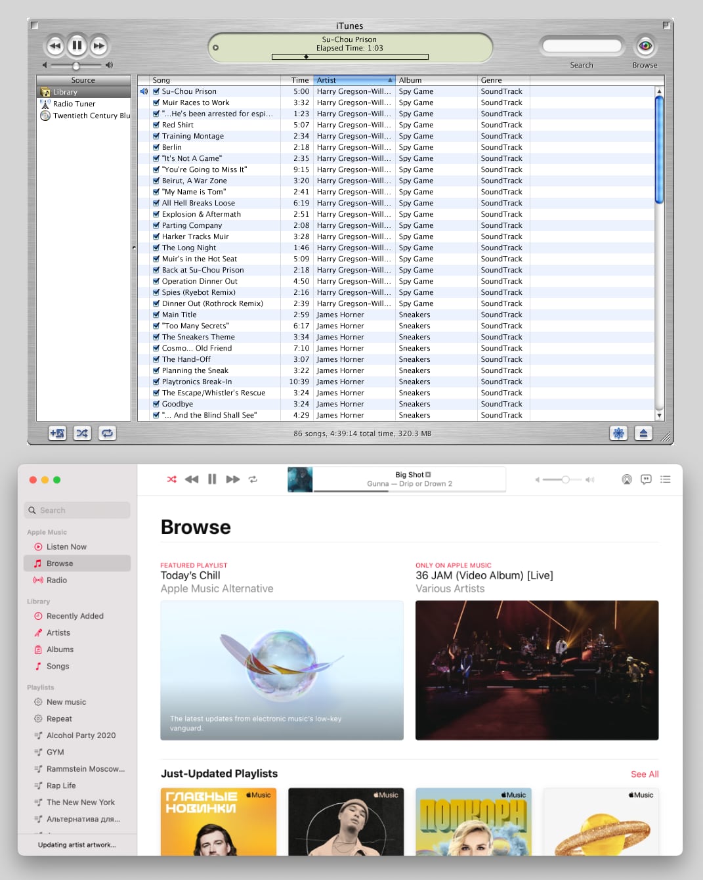Reverse sort on Artist column header
The image size is (703, 880).
(x=354, y=80)
